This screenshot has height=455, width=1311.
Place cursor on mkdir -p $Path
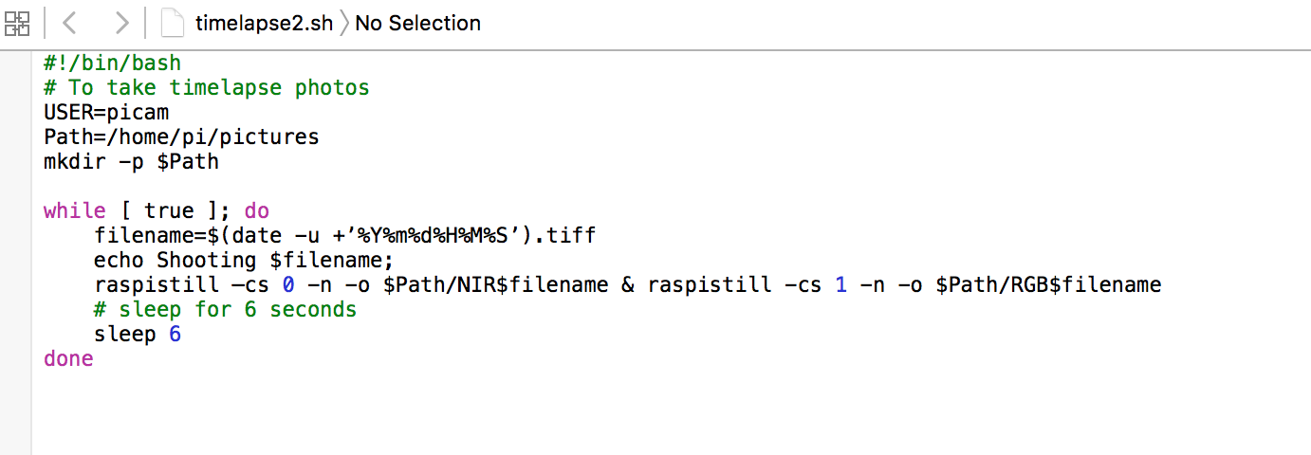(x=131, y=162)
